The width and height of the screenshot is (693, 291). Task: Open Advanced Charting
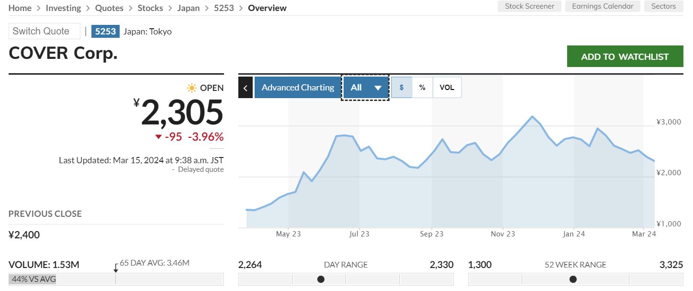pyautogui.click(x=298, y=88)
